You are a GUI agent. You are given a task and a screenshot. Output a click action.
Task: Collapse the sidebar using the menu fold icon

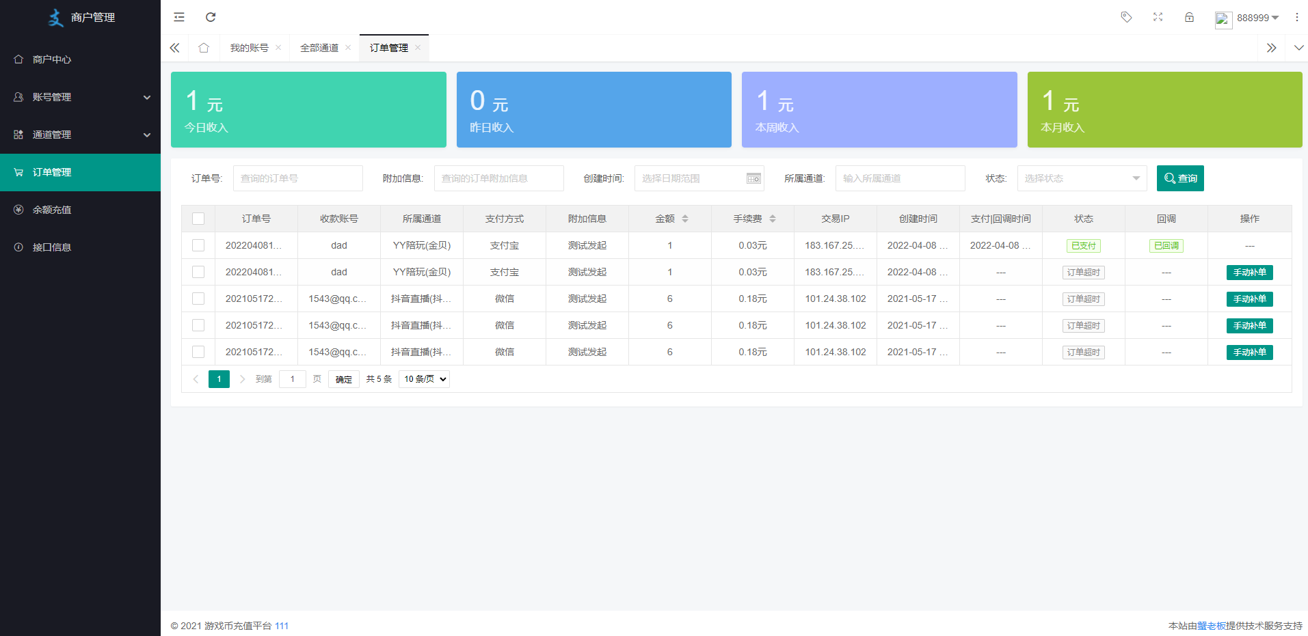(179, 17)
